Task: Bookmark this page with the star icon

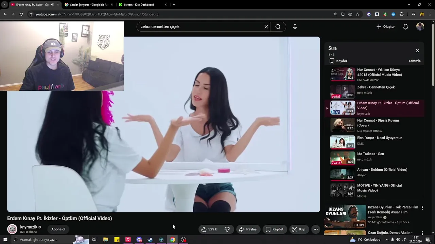Action: click(358, 14)
